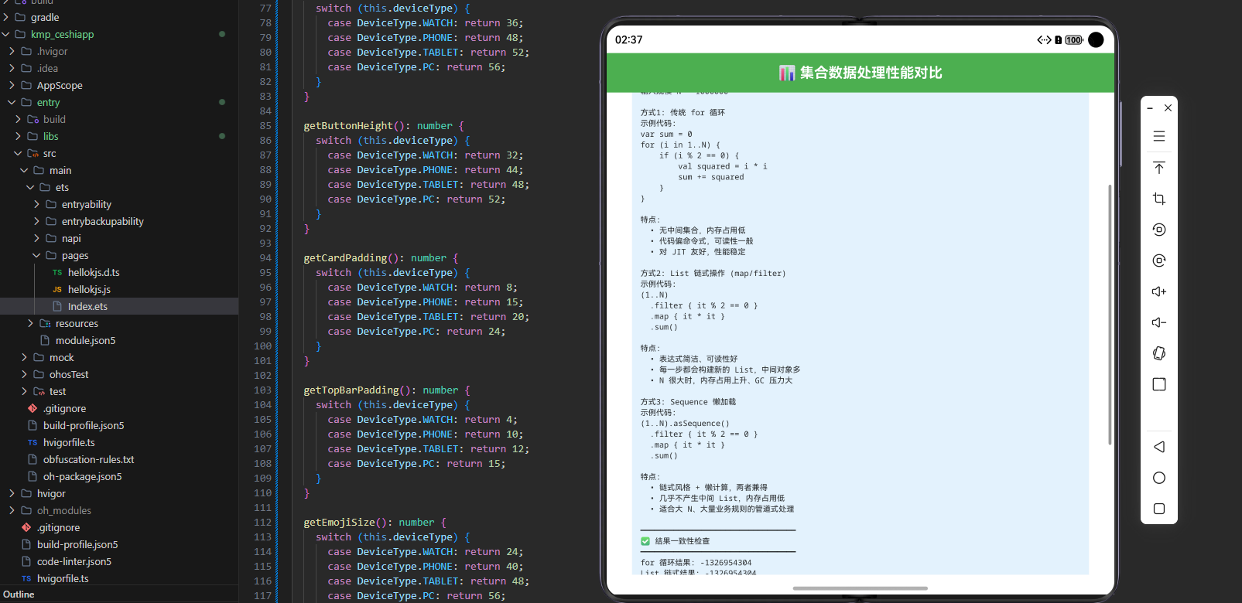Open Index.ets in the file tree
The height and width of the screenshot is (603, 1242).
[119, 306]
